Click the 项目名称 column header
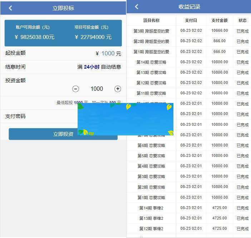 coord(151,21)
